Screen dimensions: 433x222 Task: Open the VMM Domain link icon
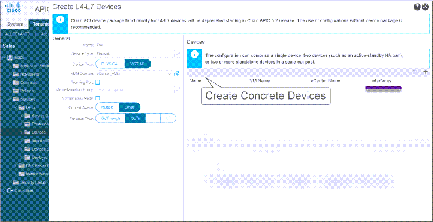(x=177, y=73)
